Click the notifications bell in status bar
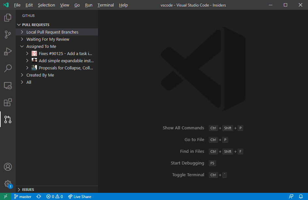The width and height of the screenshot is (308, 200). pos(301,196)
